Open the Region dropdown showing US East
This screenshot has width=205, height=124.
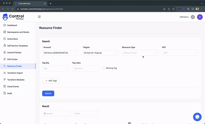(x=100, y=53)
